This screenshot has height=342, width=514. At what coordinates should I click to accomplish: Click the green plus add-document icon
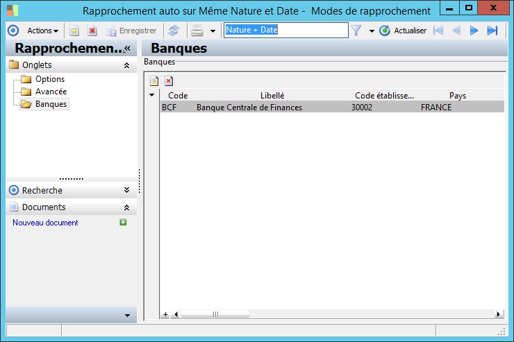(x=123, y=222)
